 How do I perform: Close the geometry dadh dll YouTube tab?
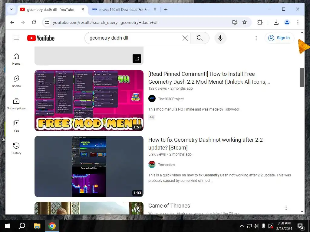[83, 9]
